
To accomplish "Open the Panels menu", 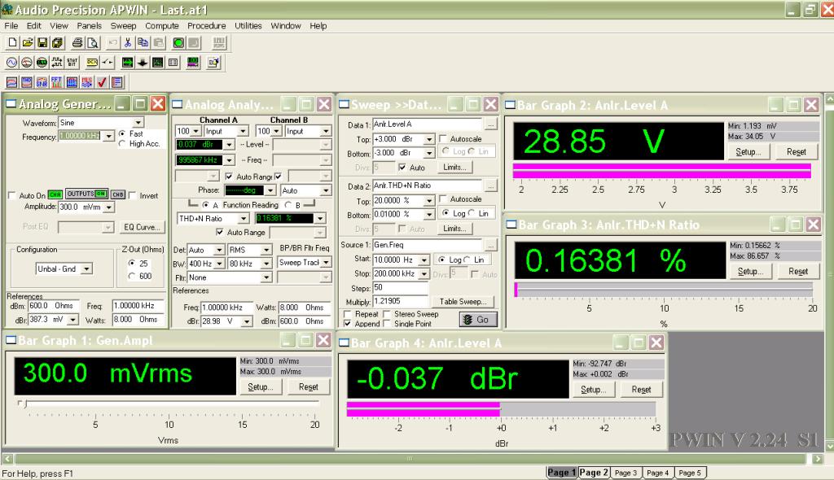I will (x=89, y=25).
